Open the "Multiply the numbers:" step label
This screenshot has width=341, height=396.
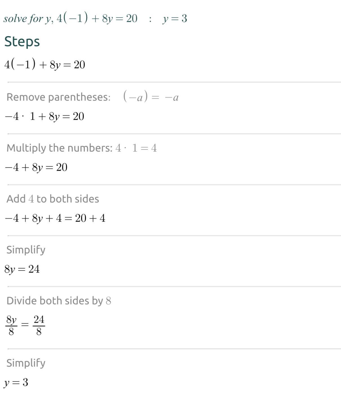60,148
